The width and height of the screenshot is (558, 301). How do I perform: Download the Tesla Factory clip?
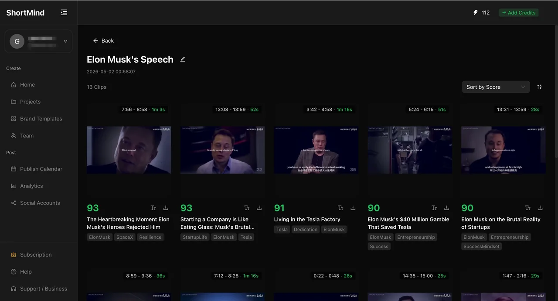pyautogui.click(x=353, y=208)
